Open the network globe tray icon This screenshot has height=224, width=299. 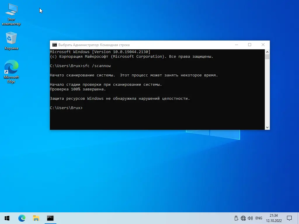pos(243,218)
